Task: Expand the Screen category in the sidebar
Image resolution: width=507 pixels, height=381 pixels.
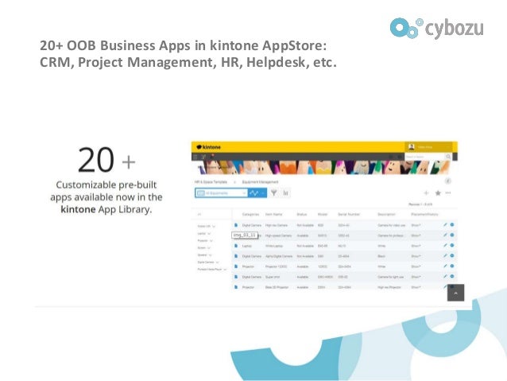Action: point(209,248)
